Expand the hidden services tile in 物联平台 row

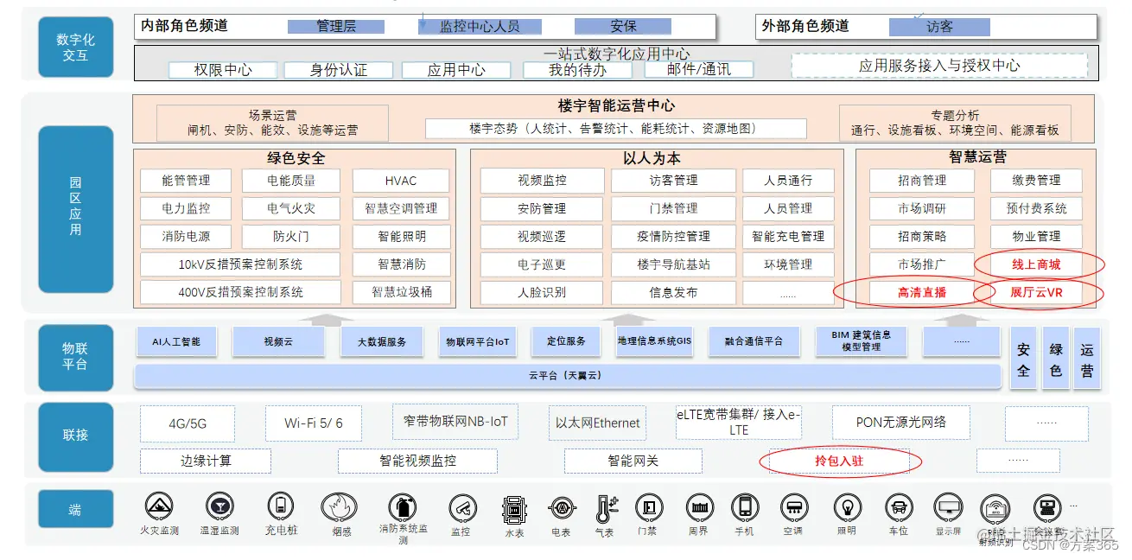click(962, 341)
